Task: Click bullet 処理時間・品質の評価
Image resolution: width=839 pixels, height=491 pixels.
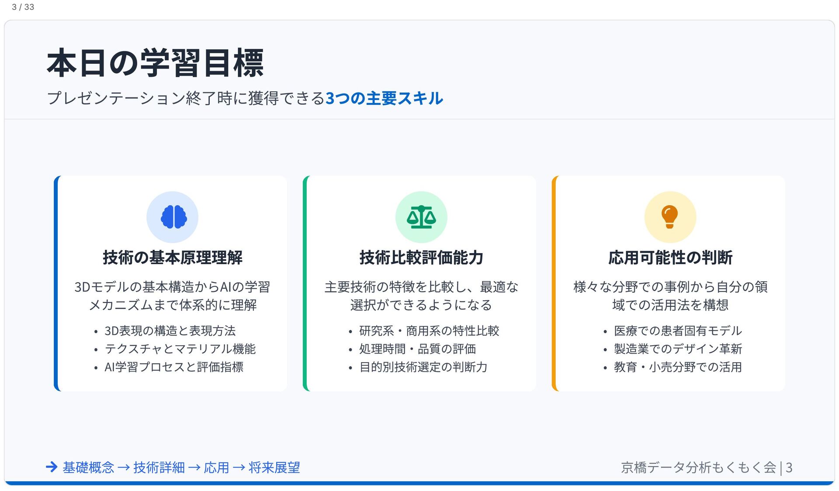Action: [417, 349]
